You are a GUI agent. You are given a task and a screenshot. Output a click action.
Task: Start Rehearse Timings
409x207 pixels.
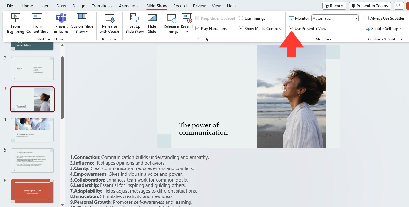pos(171,23)
